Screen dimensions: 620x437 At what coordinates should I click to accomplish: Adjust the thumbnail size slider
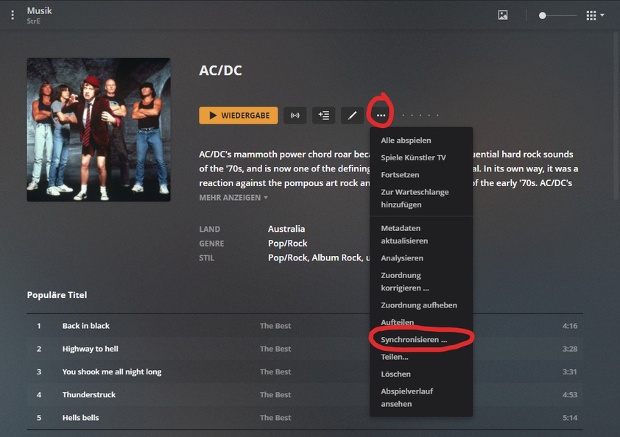click(557, 15)
